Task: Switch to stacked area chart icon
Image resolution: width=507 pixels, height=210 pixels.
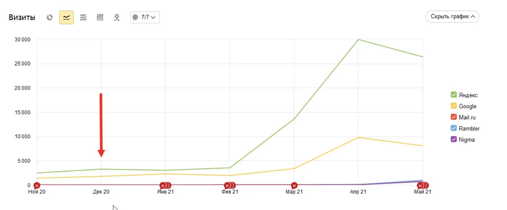Action: pos(83,17)
